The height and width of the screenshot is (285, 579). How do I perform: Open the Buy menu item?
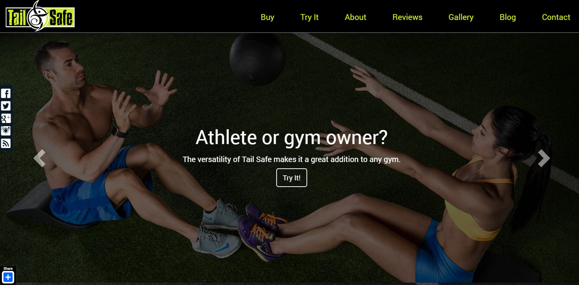click(268, 17)
